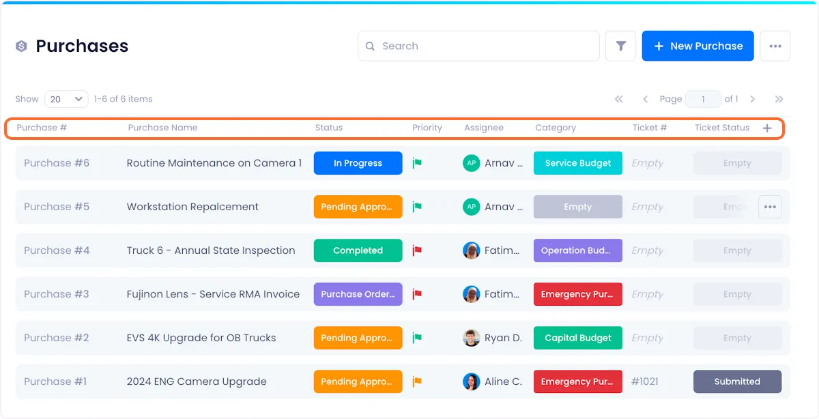Open the Pending Approval status of Purchase #2
This screenshot has width=819, height=419.
[x=358, y=338]
